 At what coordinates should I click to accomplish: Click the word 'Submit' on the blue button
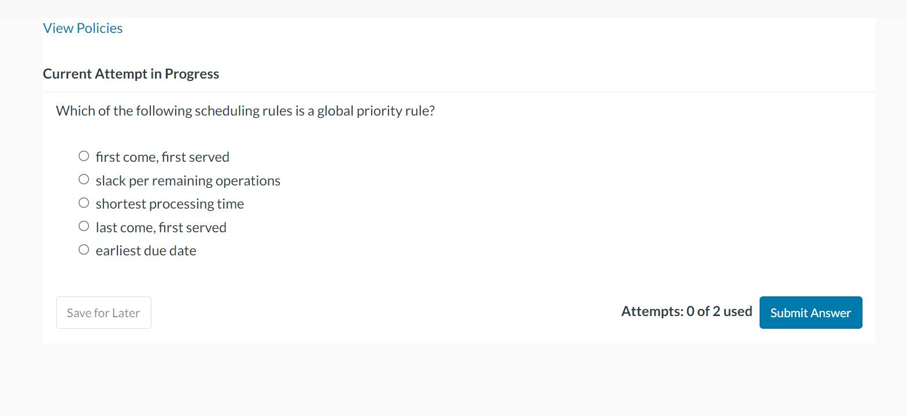point(788,313)
